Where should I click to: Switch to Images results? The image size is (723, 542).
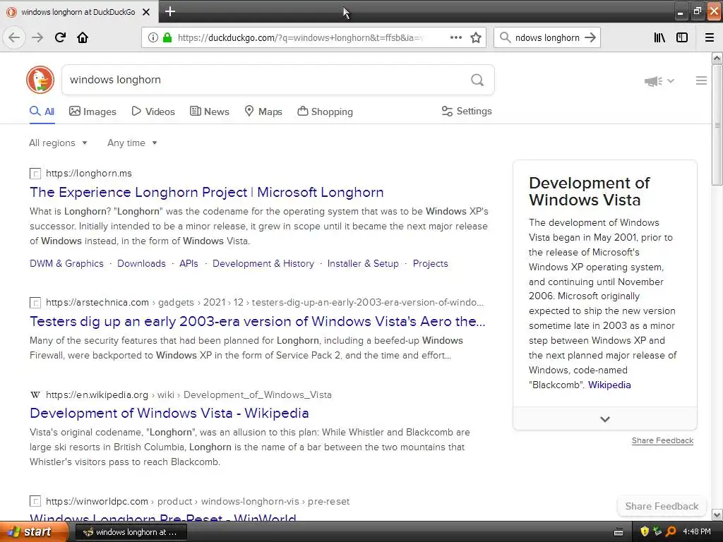click(x=92, y=112)
